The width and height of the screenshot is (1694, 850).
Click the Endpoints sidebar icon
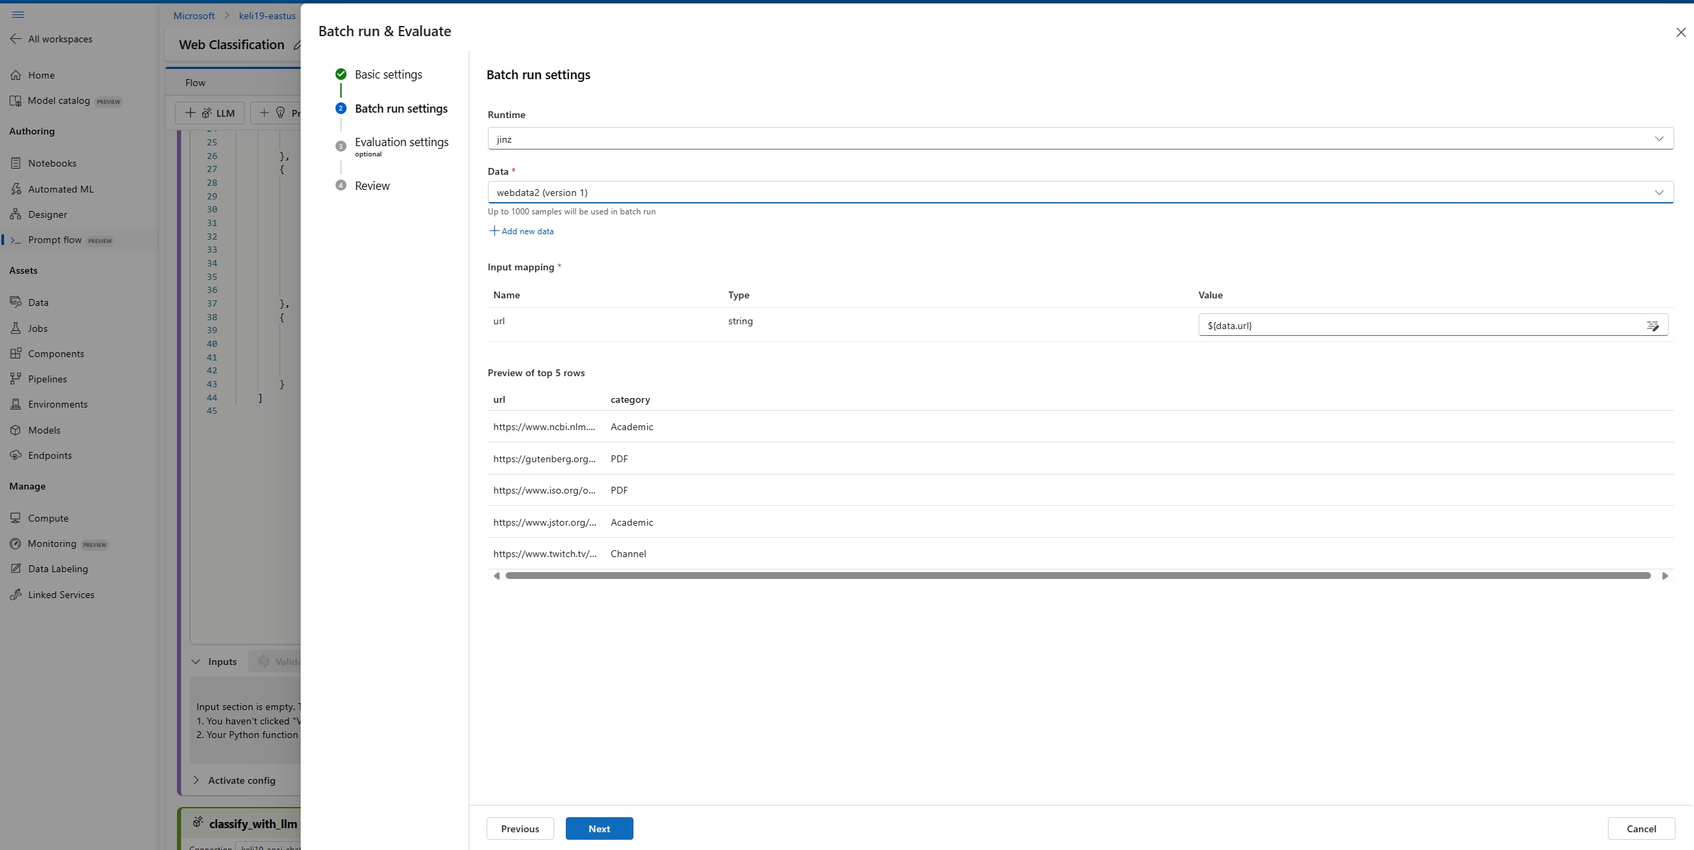pyautogui.click(x=16, y=455)
